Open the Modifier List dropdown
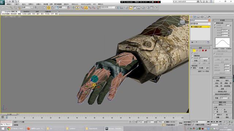Viewport: 234px width, 131px height. pyautogui.click(x=200, y=24)
